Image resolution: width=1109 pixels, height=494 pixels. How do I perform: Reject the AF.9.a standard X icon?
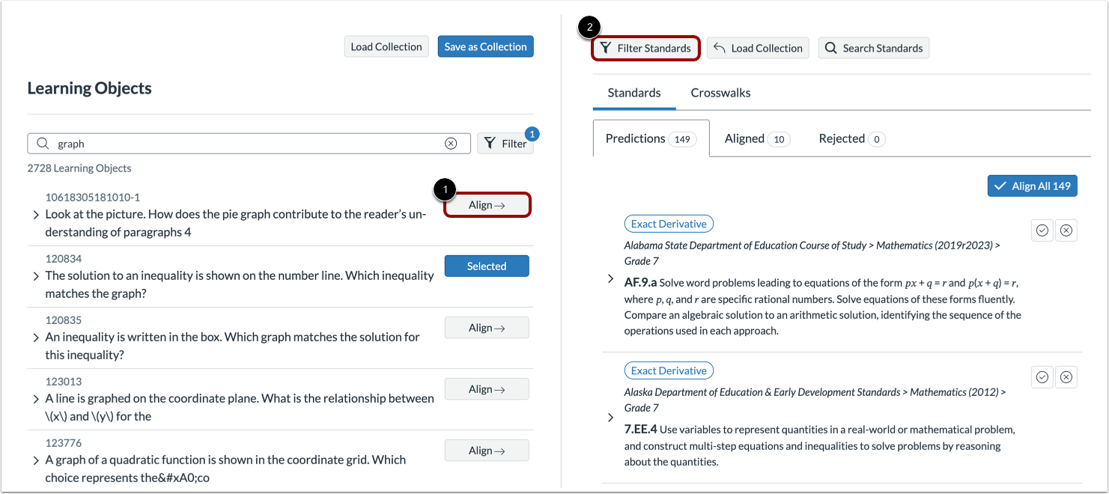pyautogui.click(x=1066, y=231)
